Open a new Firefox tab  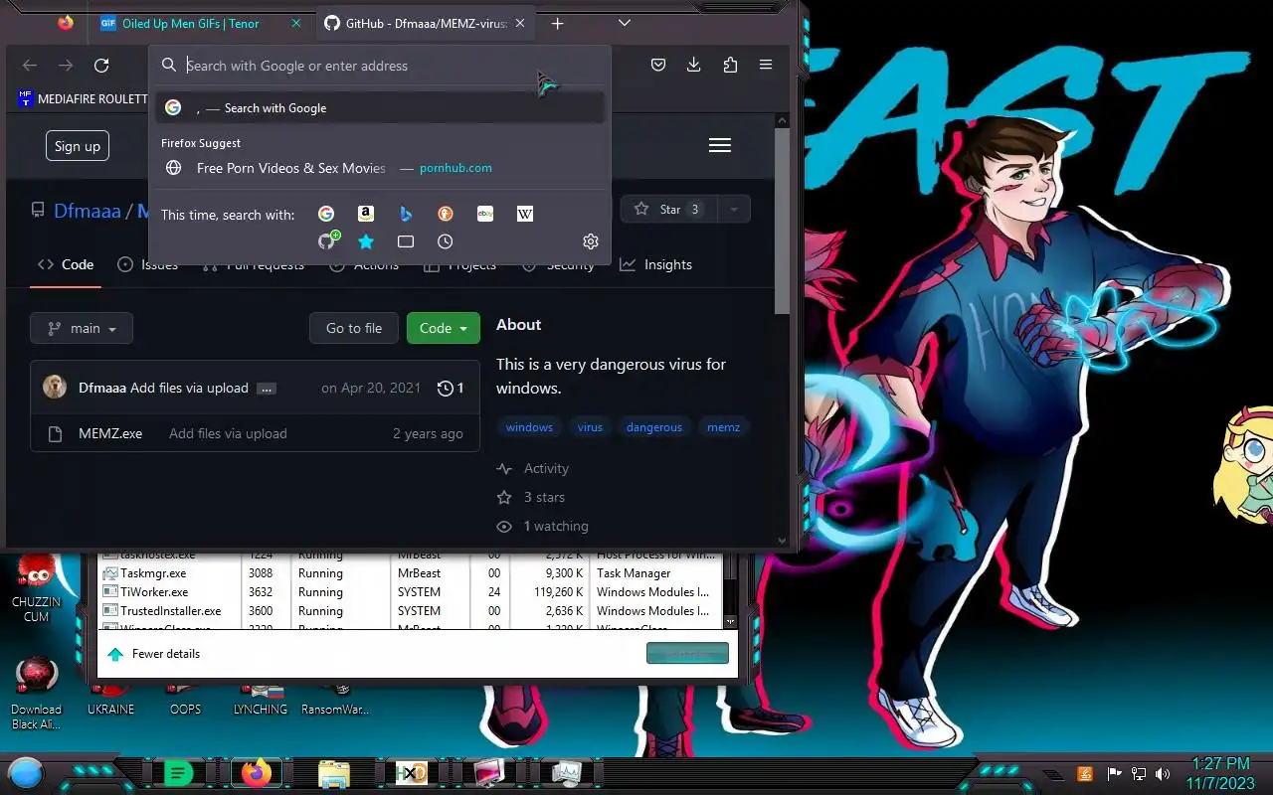click(x=558, y=23)
